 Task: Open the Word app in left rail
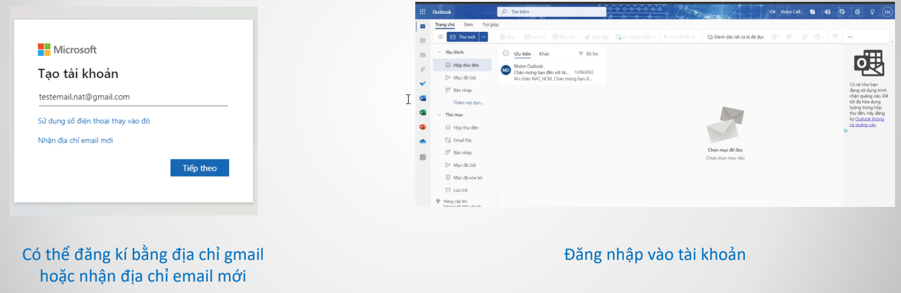(422, 99)
